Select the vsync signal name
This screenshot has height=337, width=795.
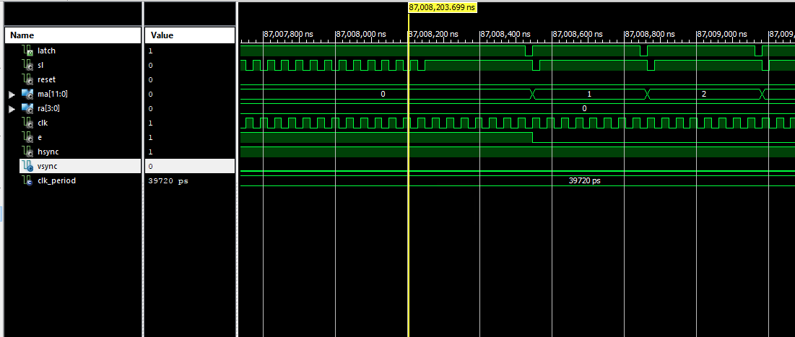pyautogui.click(x=47, y=167)
